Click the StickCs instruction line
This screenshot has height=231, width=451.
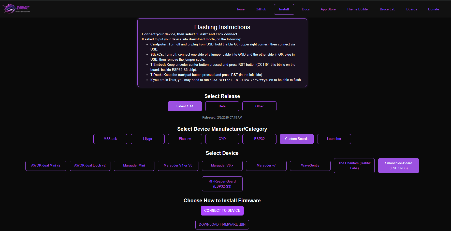[x=223, y=57]
